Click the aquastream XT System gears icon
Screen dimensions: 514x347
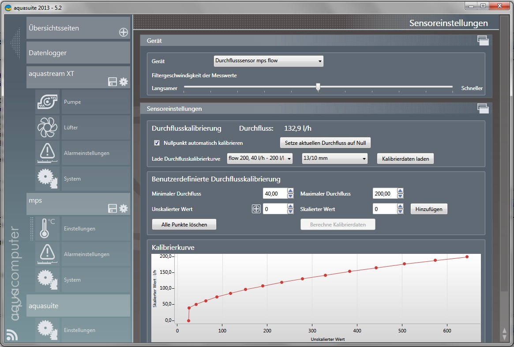tap(47, 179)
